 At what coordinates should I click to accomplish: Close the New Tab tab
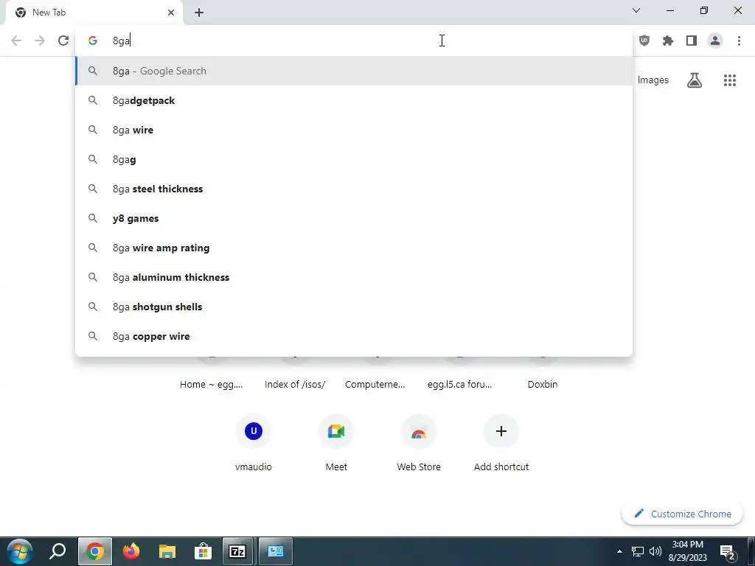(171, 13)
